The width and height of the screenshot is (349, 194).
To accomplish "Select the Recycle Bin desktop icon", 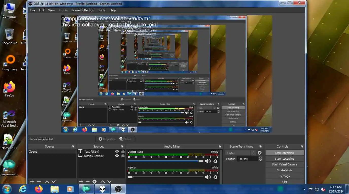I will [x=9, y=37].
